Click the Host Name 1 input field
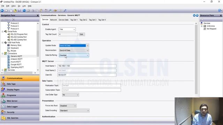The height and width of the screenshot is (125, 223). point(87,66)
